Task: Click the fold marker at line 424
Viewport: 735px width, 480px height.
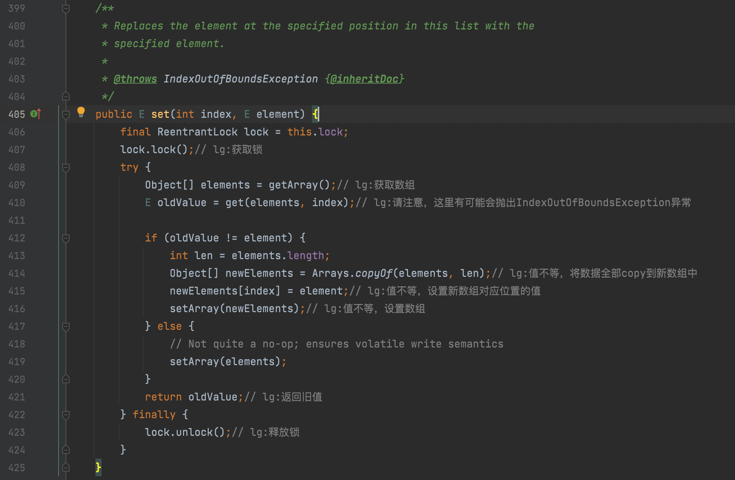Action: click(66, 450)
